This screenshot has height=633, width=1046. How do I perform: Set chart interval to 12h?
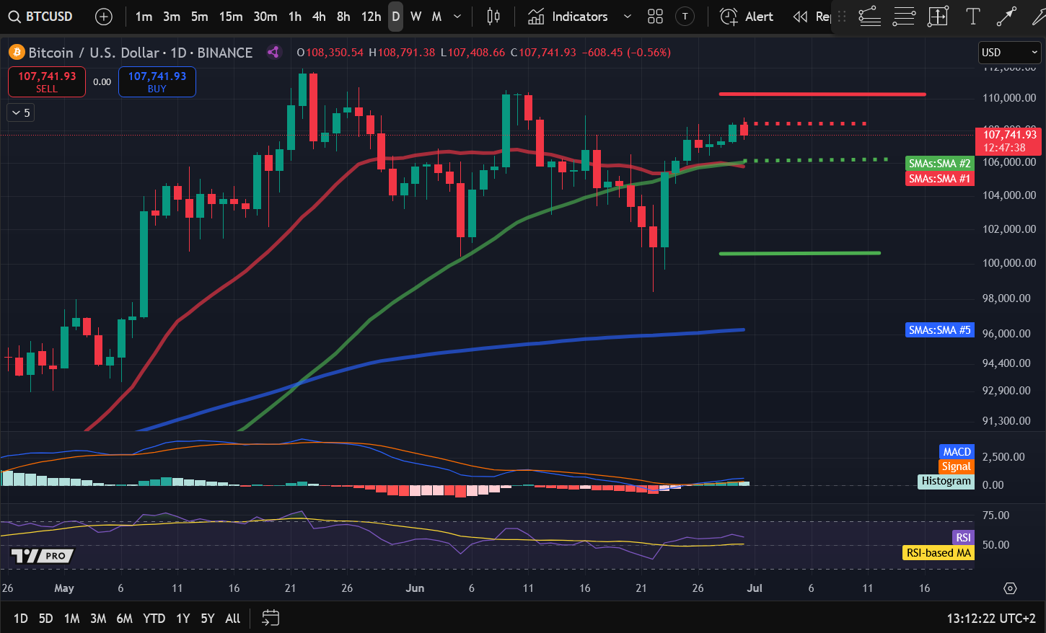371,16
